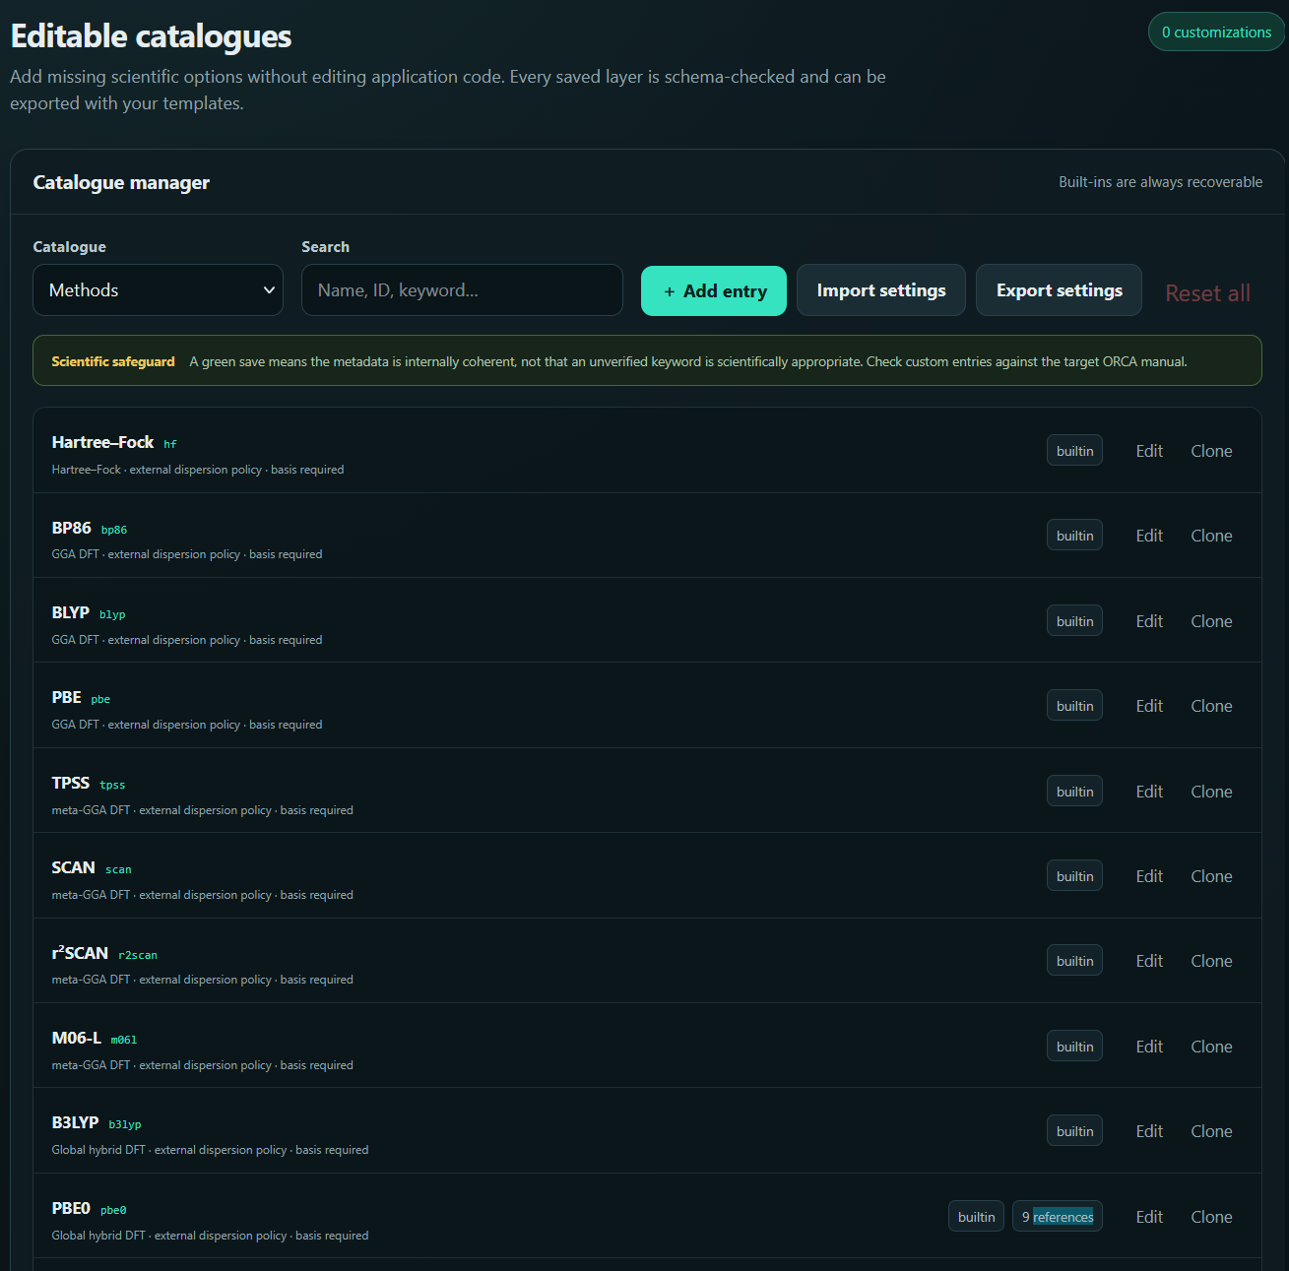Clone the TPSS entry
The width and height of the screenshot is (1289, 1271).
(x=1211, y=792)
